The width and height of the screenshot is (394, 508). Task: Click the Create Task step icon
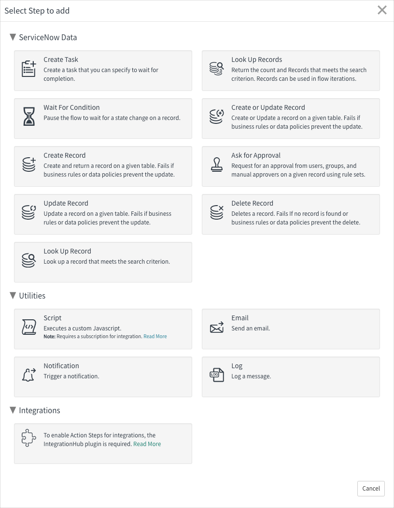click(x=29, y=68)
